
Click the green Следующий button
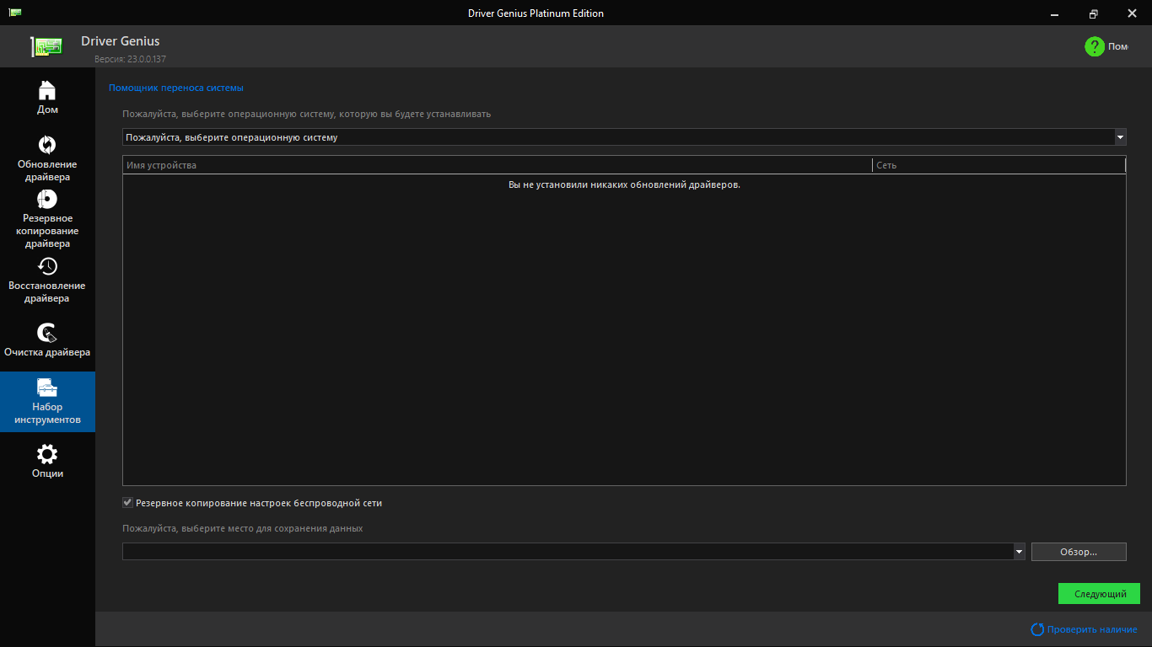point(1099,594)
